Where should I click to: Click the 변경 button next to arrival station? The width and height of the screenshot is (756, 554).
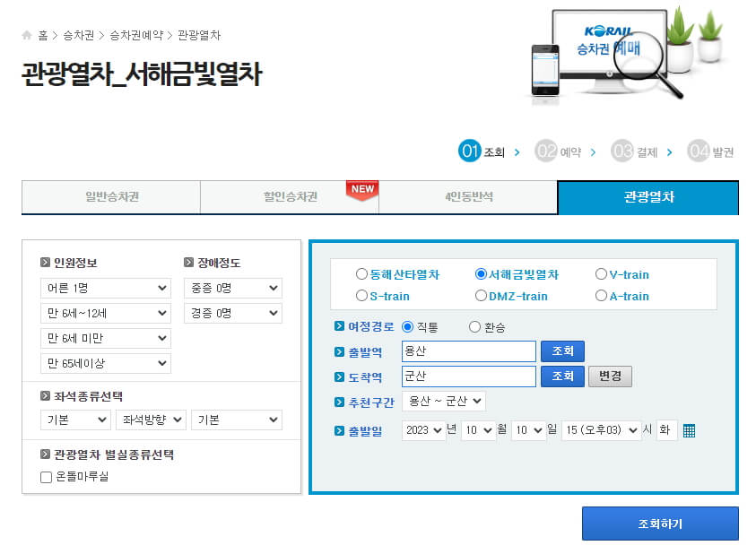pos(610,377)
